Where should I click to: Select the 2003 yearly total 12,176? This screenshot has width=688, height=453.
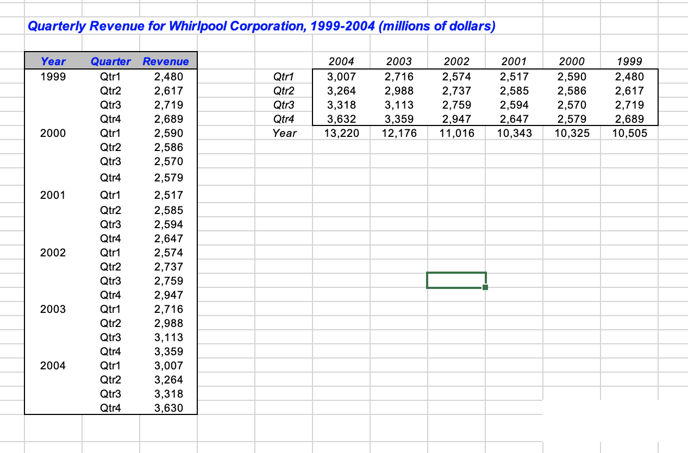click(399, 133)
